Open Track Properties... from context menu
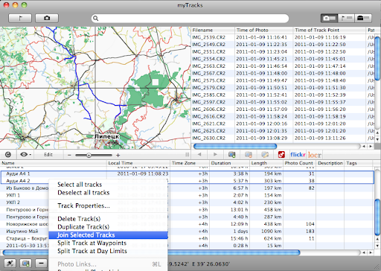The width and height of the screenshot is (381, 271). (83, 205)
